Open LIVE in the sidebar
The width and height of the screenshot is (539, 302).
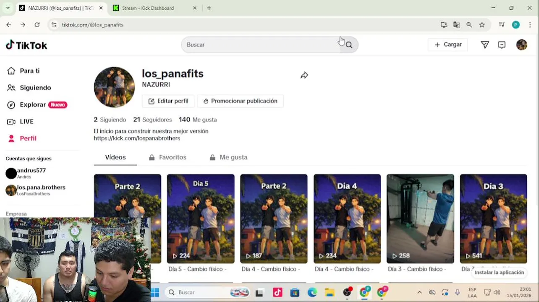20,121
